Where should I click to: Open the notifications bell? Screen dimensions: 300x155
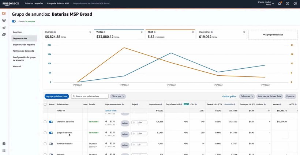point(280,3)
